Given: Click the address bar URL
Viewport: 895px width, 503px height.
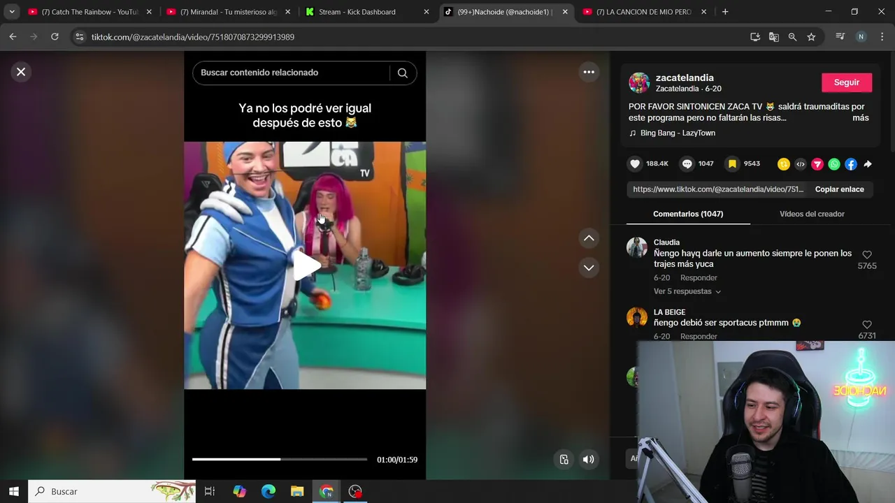Looking at the screenshot, I should point(193,37).
